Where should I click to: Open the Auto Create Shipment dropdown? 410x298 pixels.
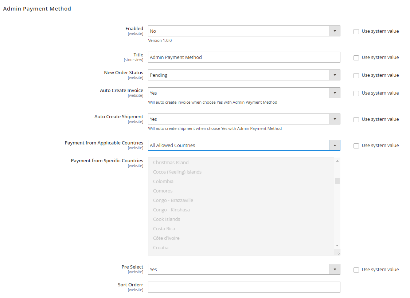pyautogui.click(x=244, y=119)
